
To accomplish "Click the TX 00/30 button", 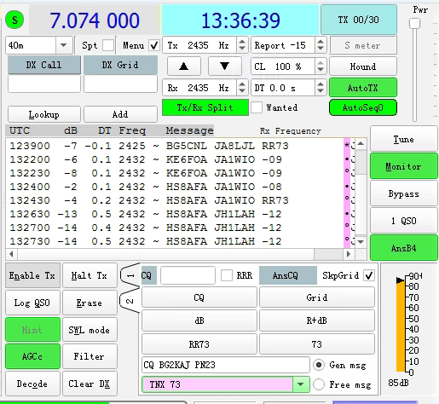I will [x=359, y=20].
